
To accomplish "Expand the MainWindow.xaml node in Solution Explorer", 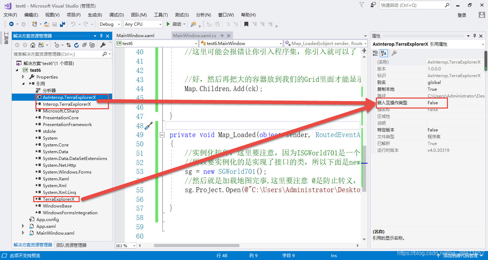I will pyautogui.click(x=24, y=233).
